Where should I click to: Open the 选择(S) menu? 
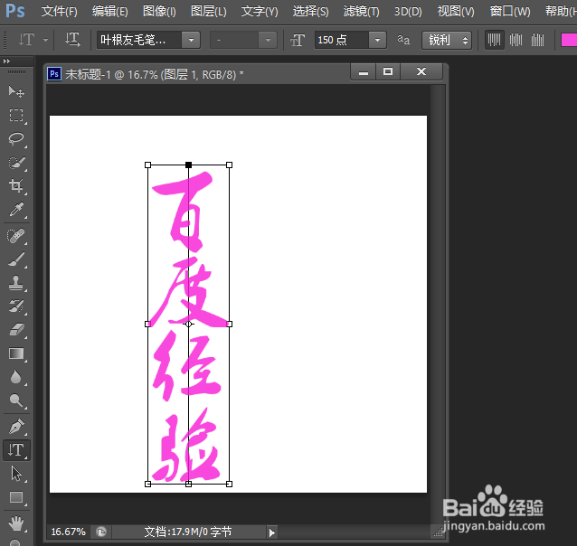point(310,12)
